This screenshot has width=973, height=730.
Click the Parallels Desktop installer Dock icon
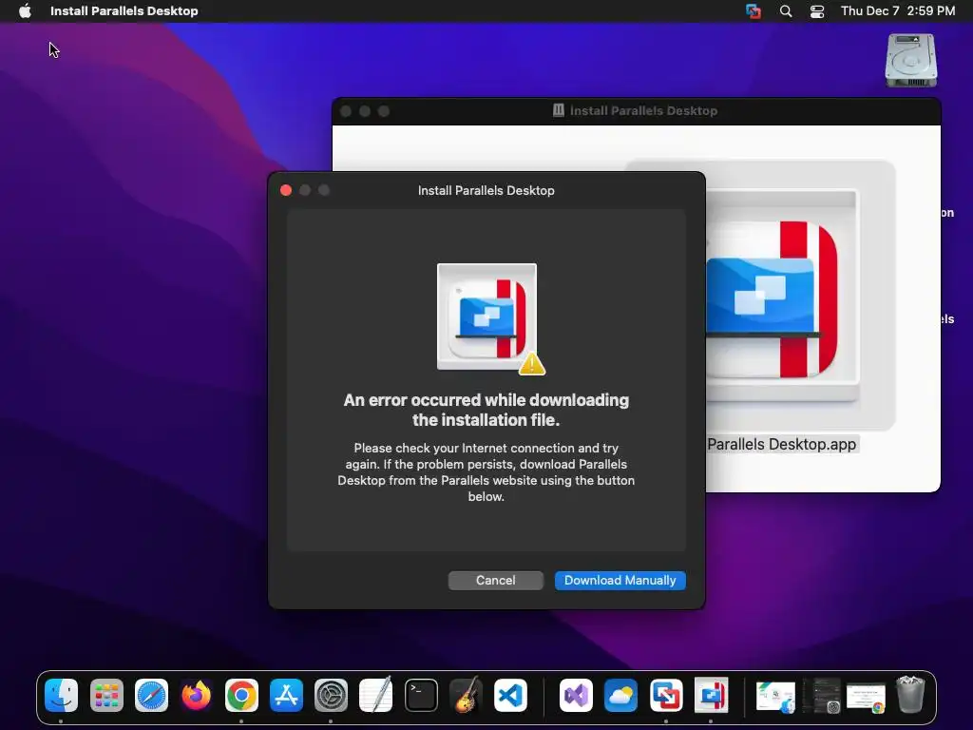[711, 695]
